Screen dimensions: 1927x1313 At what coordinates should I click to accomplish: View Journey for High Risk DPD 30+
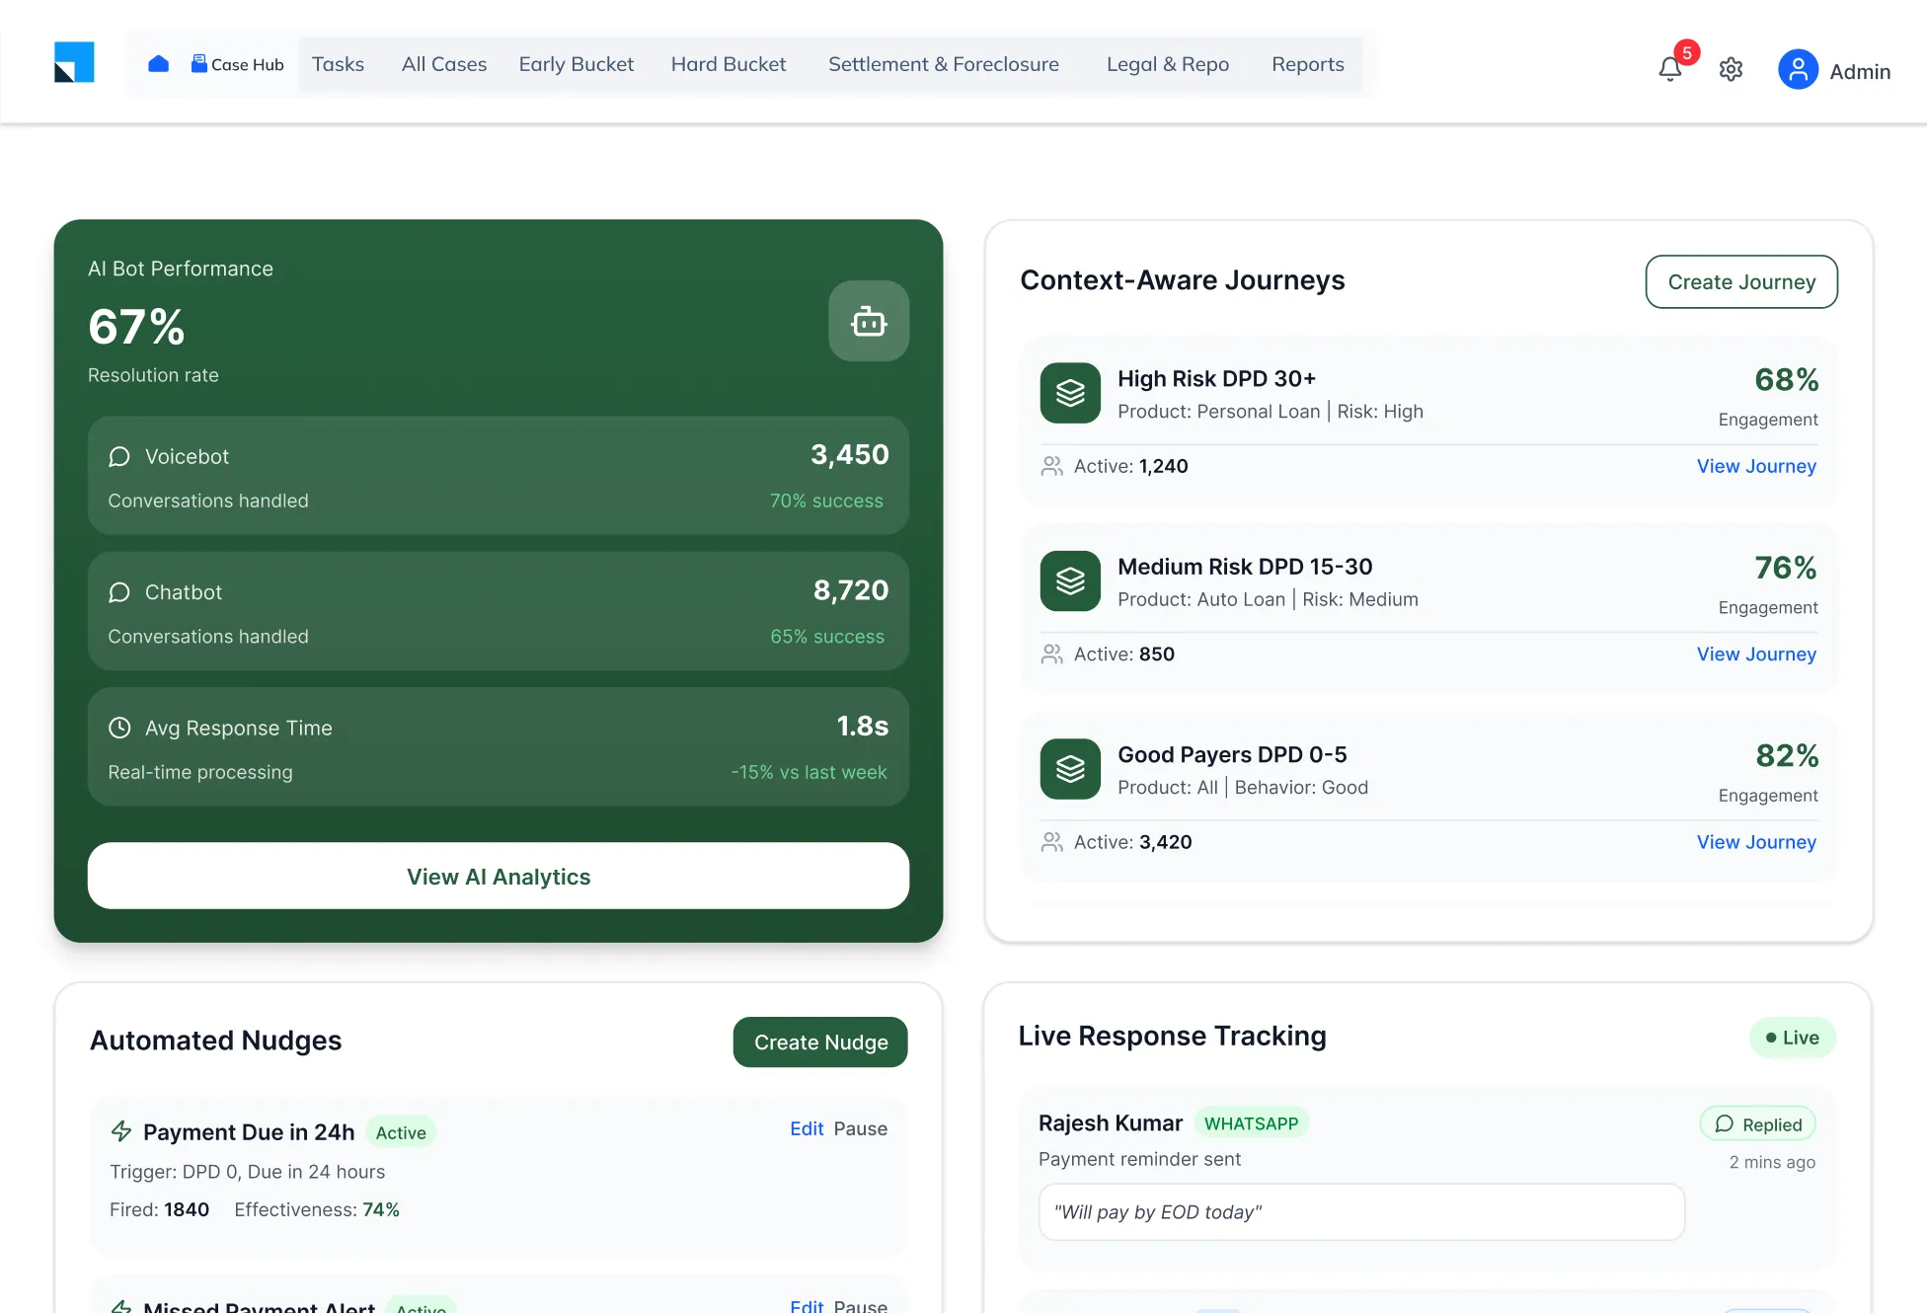1756,466
